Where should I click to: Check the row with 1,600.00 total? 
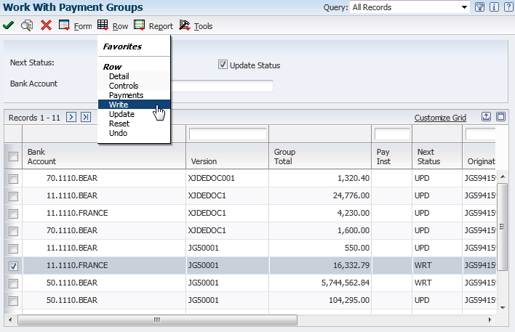click(x=14, y=231)
